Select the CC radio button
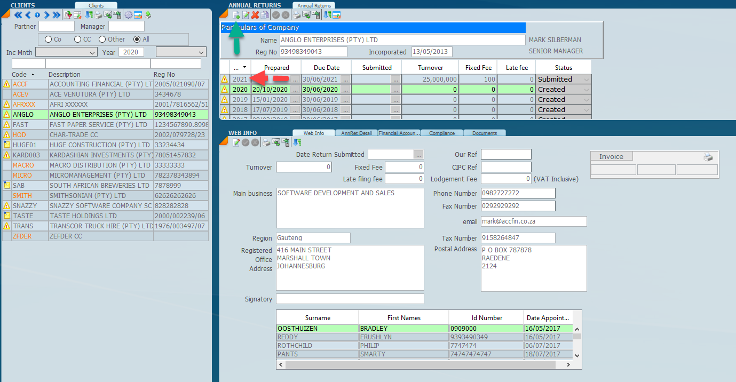Viewport: 736px width, 382px height. [x=78, y=39]
